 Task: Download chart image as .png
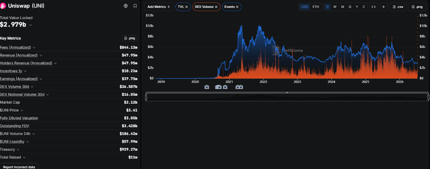point(417,7)
